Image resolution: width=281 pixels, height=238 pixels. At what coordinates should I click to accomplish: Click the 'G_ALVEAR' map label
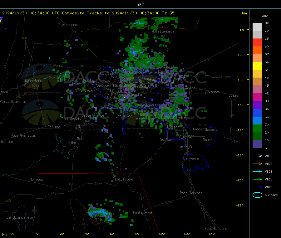click(187, 137)
